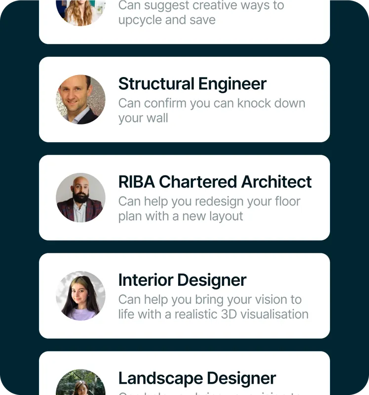Click the 'redesign your floor plan' description
Viewport: 369px width, 395px height.
coord(209,209)
